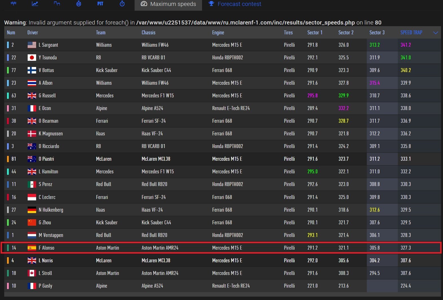The height and width of the screenshot is (300, 443).
Task: Click the Japan flag beside Y Tsunoda
Action: pyautogui.click(x=32, y=57)
